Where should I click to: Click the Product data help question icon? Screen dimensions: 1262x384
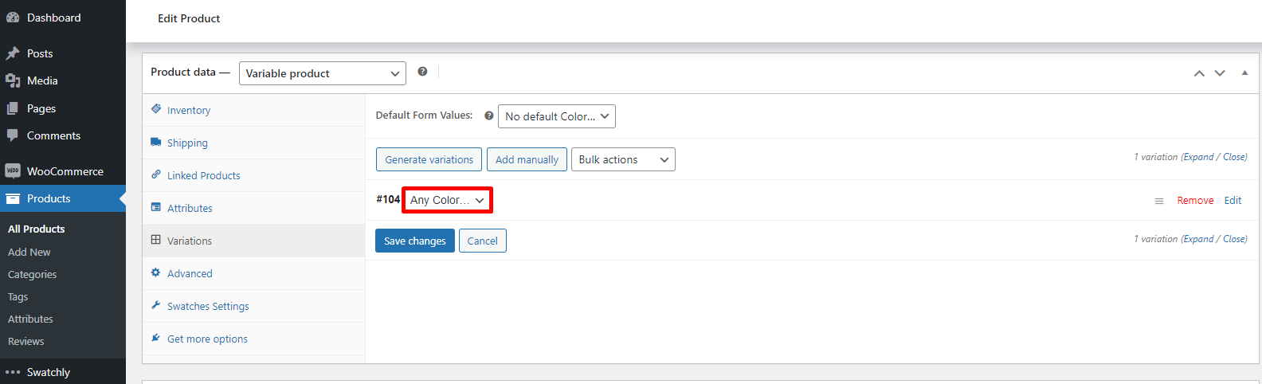click(x=422, y=72)
